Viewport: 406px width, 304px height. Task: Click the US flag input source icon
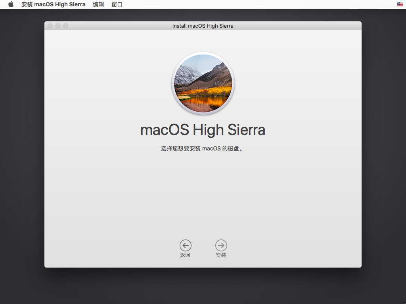click(x=400, y=4)
